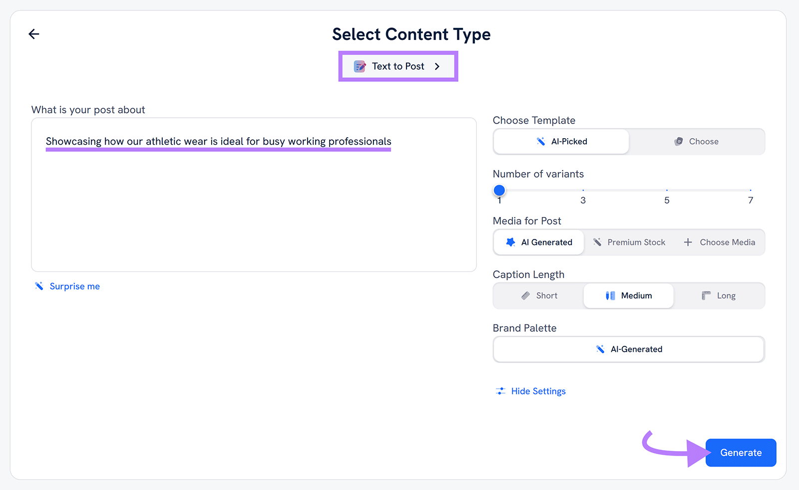Click the wand icon next to Premium Stock

[x=597, y=242]
